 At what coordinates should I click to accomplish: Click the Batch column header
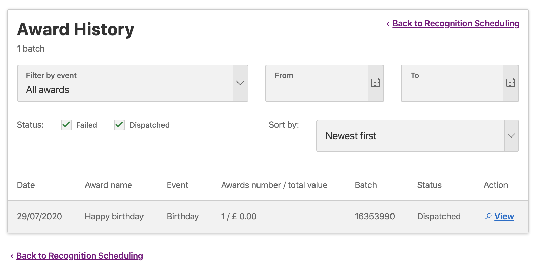tap(366, 185)
